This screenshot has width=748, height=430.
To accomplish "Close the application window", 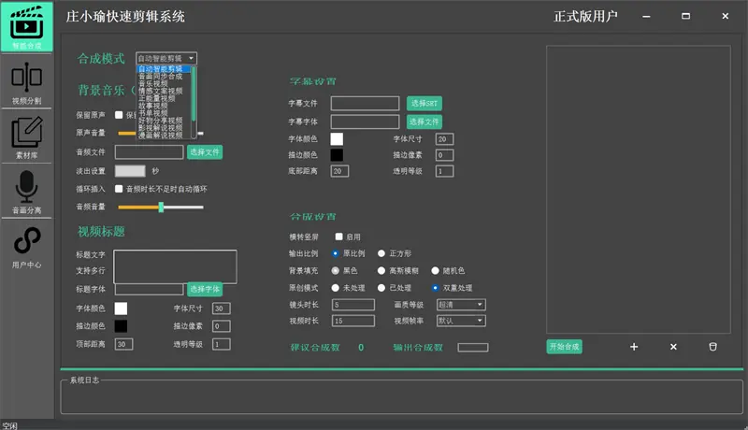I will [x=726, y=17].
